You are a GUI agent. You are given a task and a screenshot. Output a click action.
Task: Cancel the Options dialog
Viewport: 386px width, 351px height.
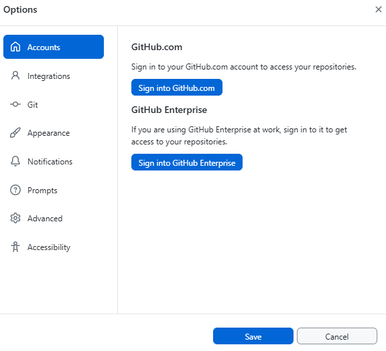pos(337,336)
